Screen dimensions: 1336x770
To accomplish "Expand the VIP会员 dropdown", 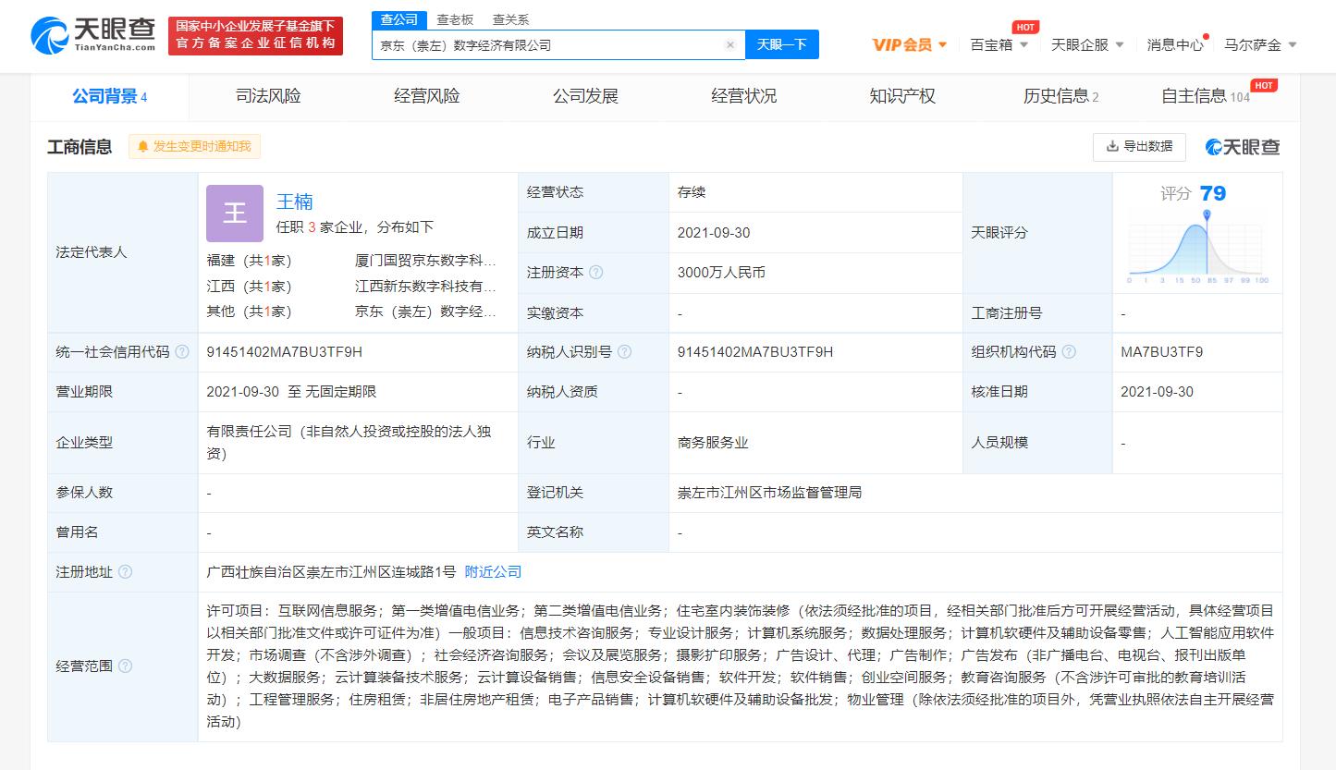I will tap(910, 44).
